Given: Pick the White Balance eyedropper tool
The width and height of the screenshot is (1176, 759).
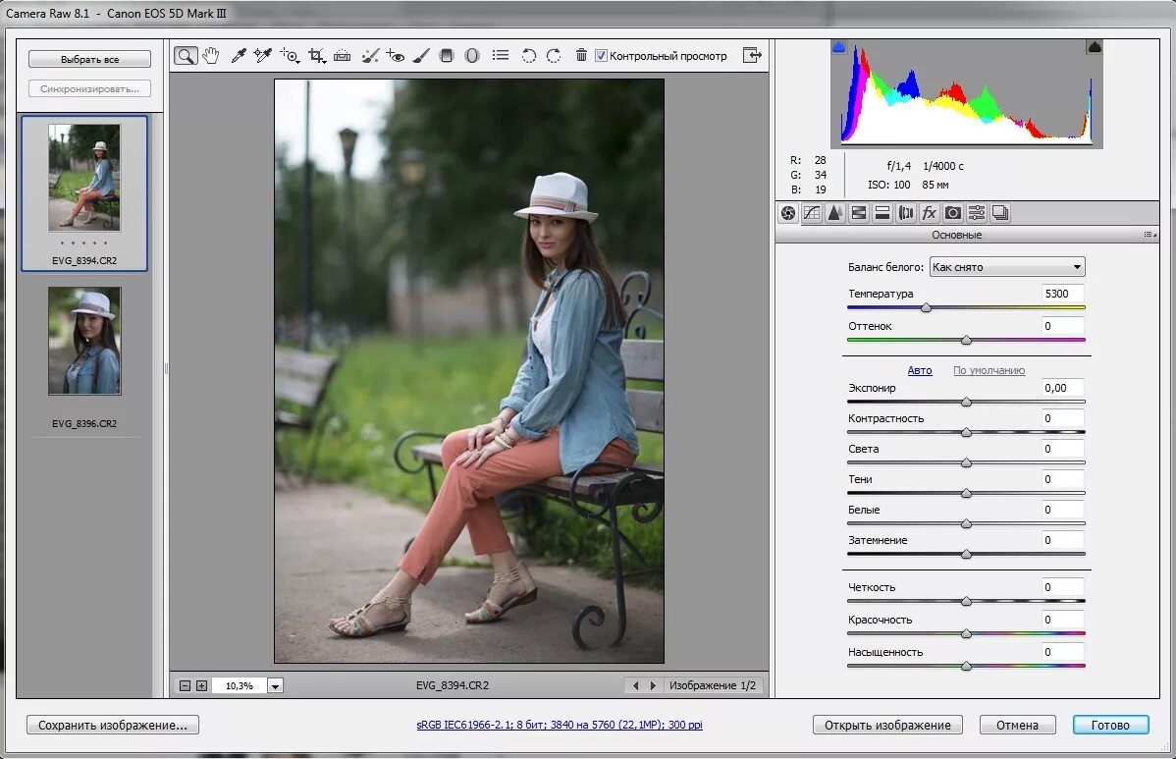Looking at the screenshot, I should pos(238,56).
